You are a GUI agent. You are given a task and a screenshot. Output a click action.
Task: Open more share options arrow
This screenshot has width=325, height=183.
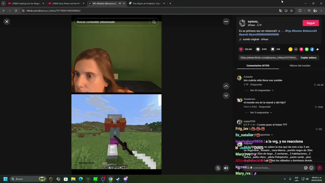point(317,49)
